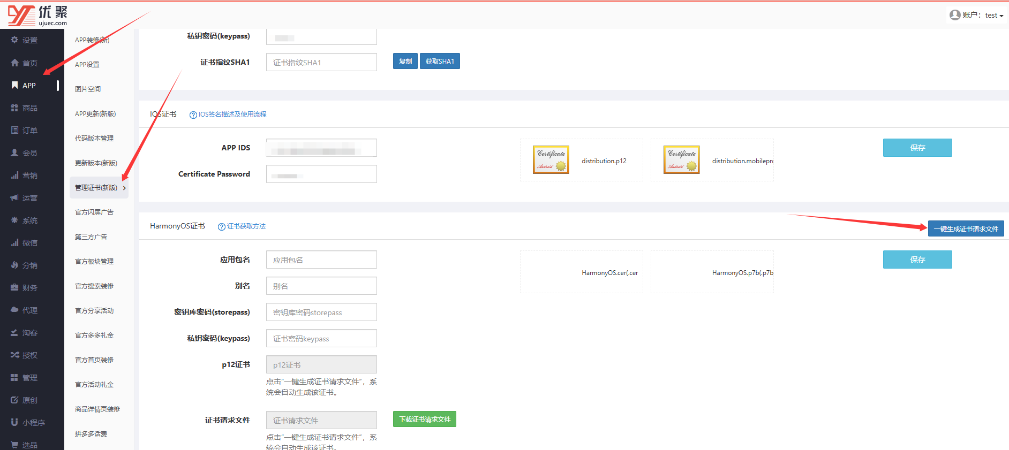The height and width of the screenshot is (450, 1009).
Task: Open the test account dropdown
Action: (994, 16)
